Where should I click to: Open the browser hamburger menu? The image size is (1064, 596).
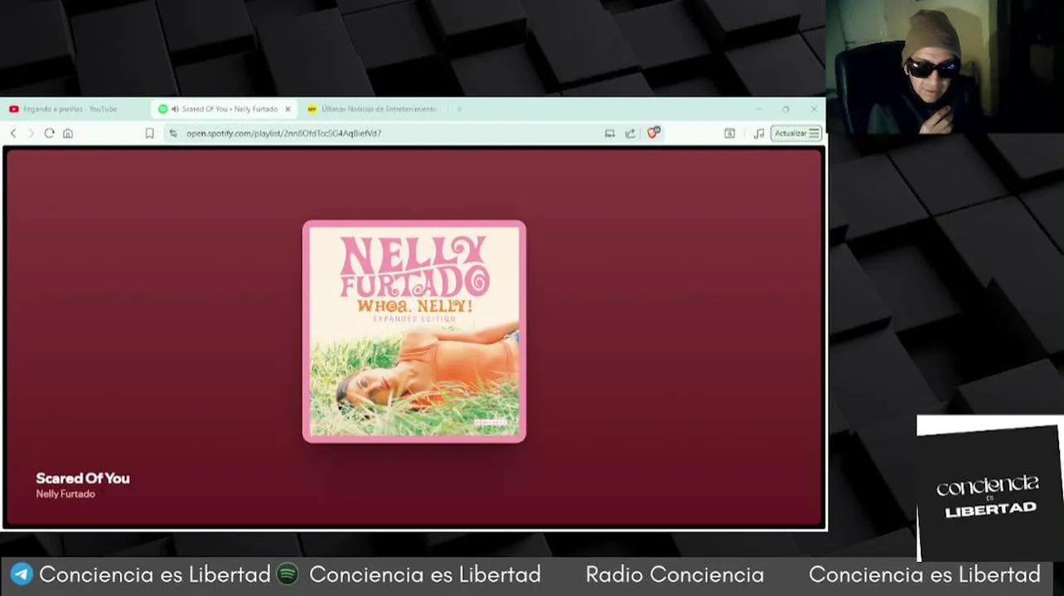pyautogui.click(x=815, y=133)
